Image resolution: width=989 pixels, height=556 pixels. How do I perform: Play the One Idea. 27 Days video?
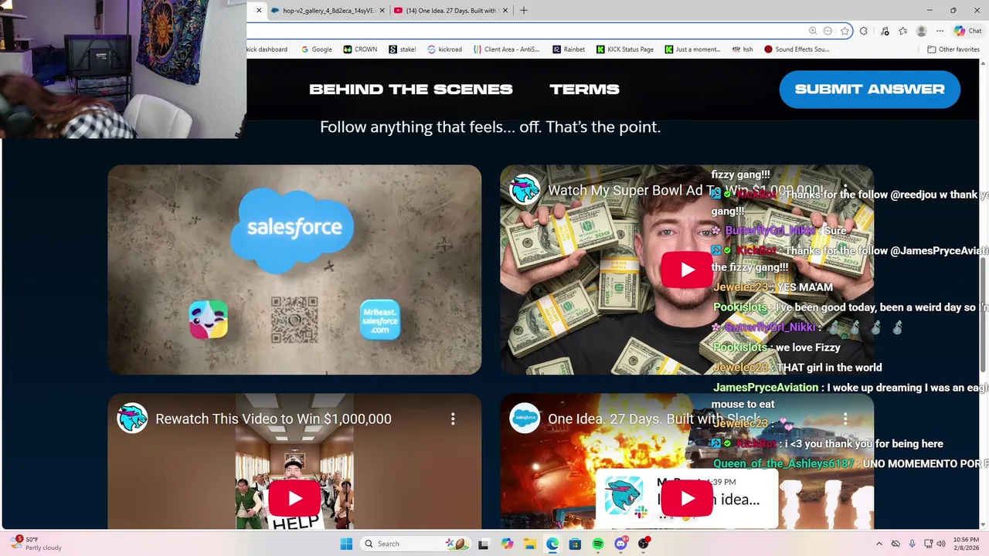point(687,498)
